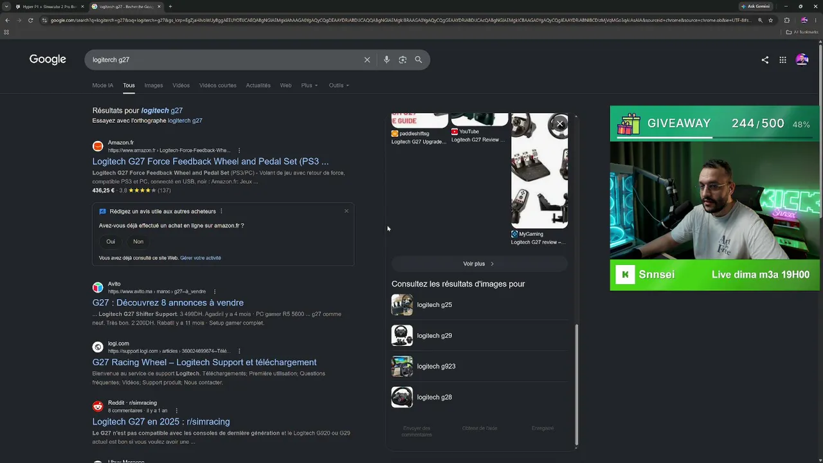Expand the Outils dropdown

click(x=339, y=86)
